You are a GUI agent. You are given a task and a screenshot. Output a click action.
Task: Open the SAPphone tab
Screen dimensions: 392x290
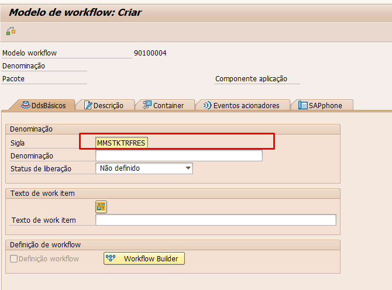[321, 105]
